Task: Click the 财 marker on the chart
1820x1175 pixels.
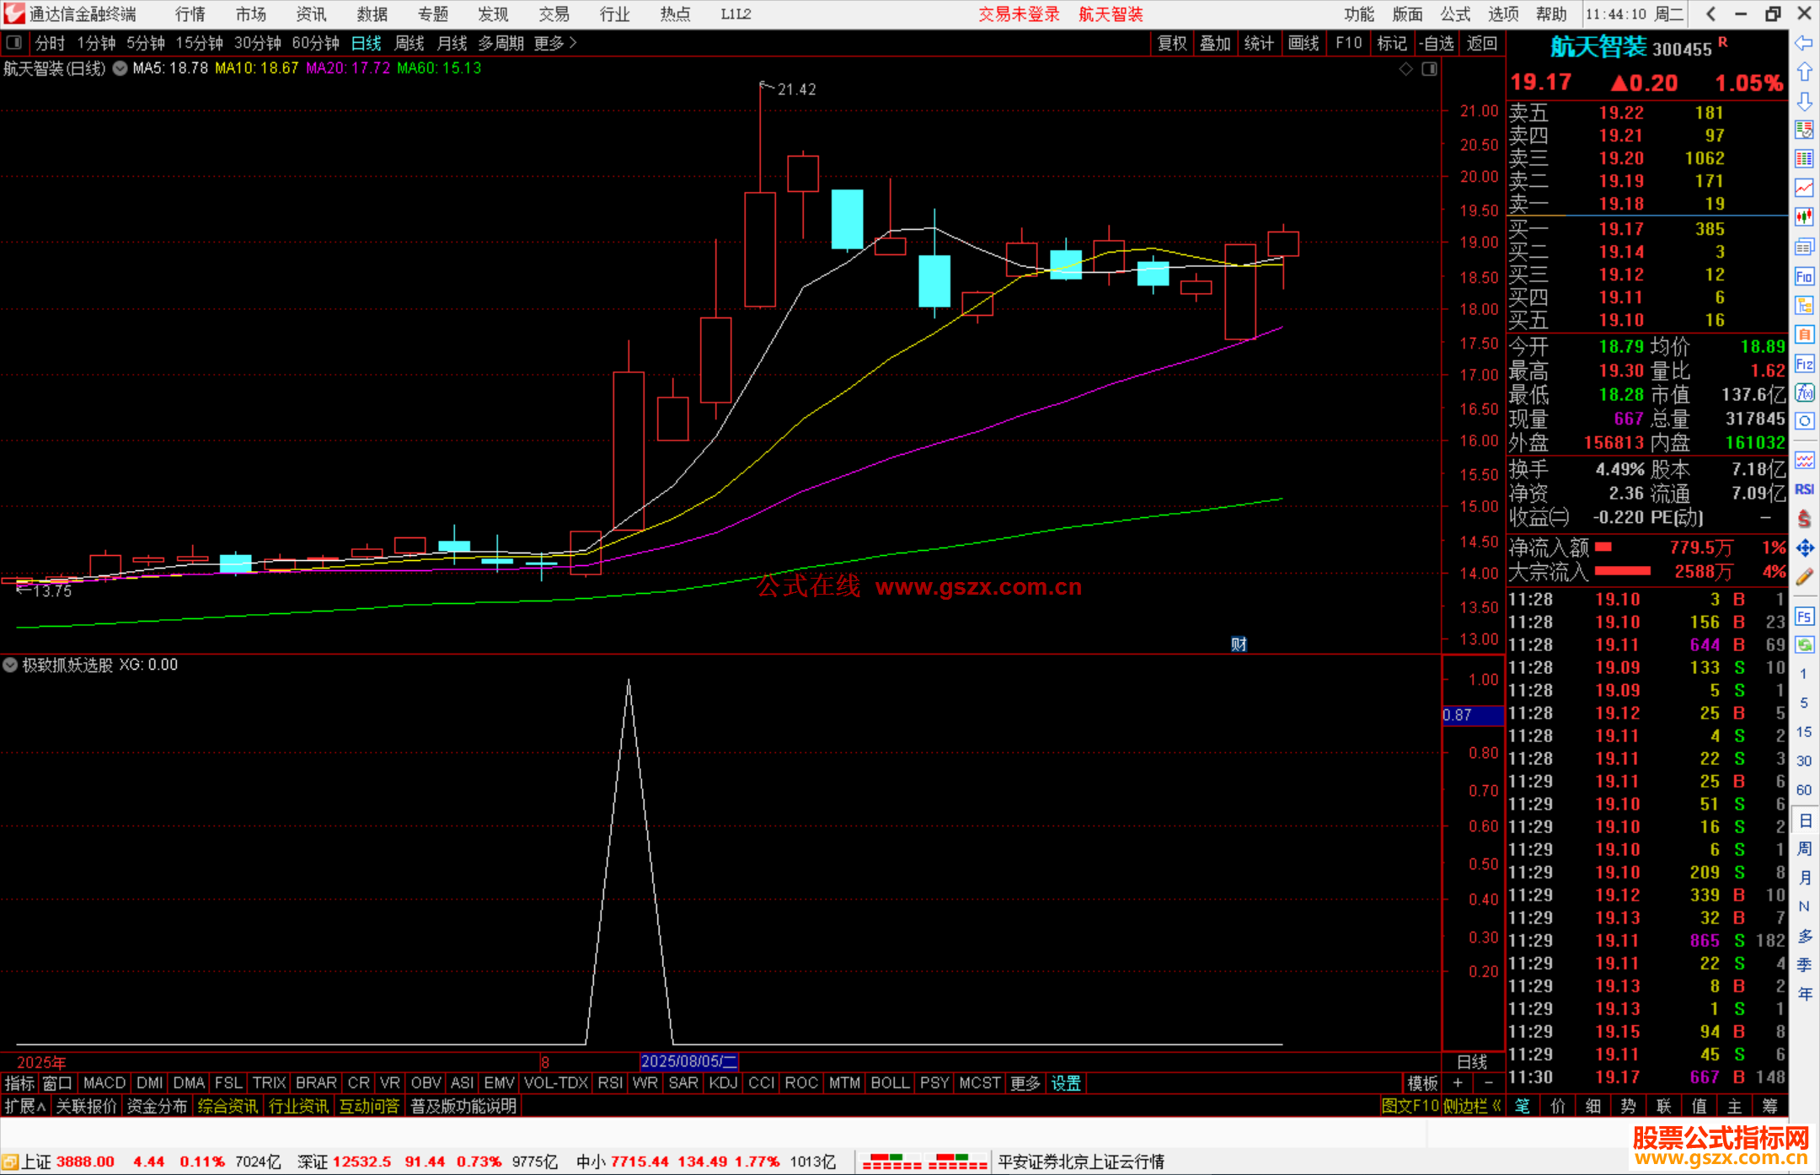Action: click(1239, 644)
